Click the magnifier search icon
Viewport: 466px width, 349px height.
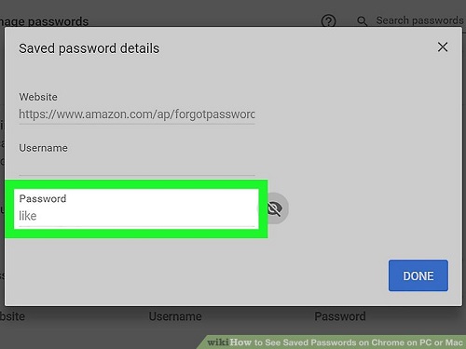pyautogui.click(x=362, y=21)
